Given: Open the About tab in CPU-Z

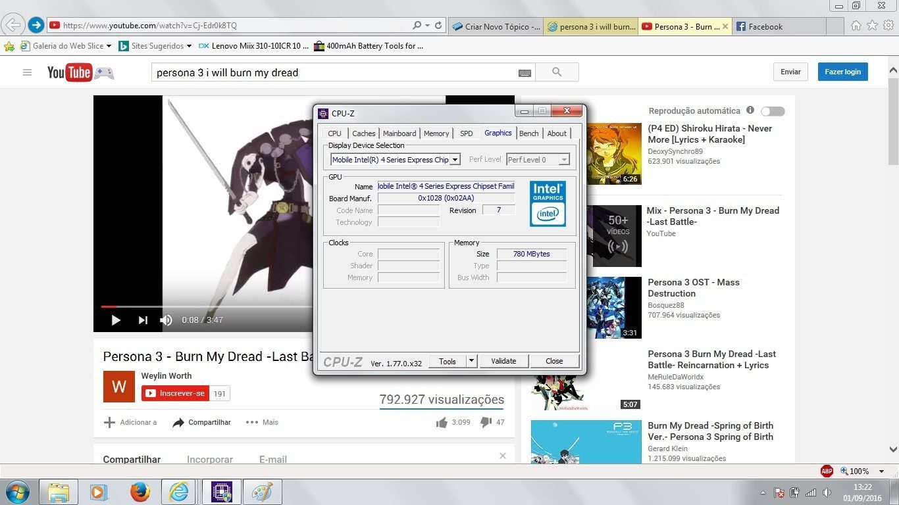Looking at the screenshot, I should click(557, 133).
